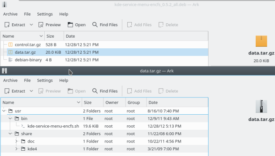Select kde4 folder icon
This screenshot has height=156, width=275.
23,149
